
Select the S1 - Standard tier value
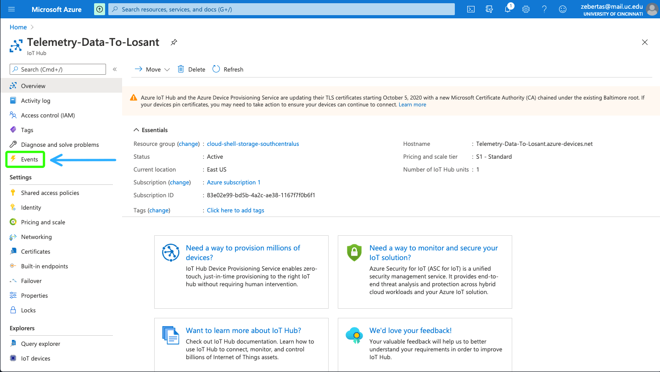494,156
